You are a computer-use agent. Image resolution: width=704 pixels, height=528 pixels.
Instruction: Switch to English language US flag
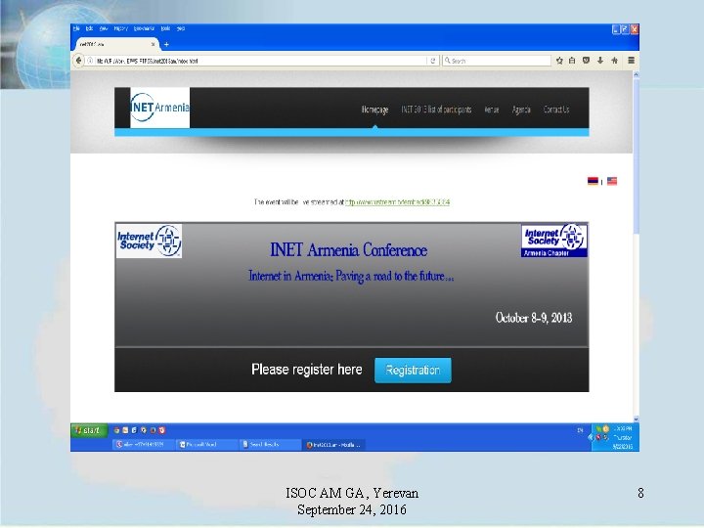pyautogui.click(x=612, y=181)
